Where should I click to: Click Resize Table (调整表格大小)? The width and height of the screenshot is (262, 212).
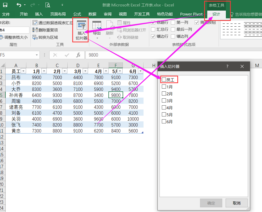tap(14, 37)
